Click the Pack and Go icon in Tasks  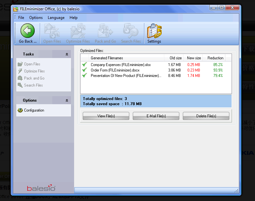click(x=20, y=78)
